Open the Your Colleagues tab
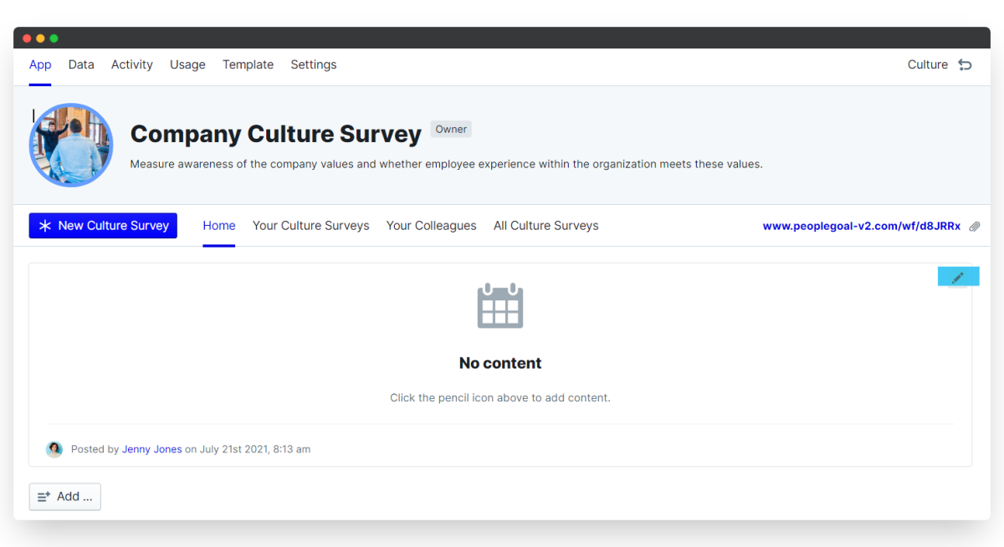 [x=431, y=226]
